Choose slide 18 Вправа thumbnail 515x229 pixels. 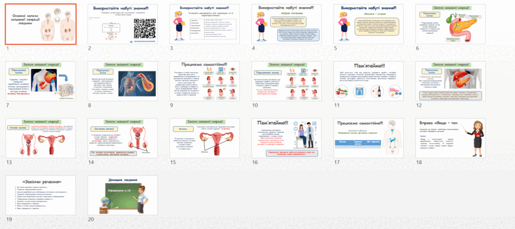click(x=450, y=138)
